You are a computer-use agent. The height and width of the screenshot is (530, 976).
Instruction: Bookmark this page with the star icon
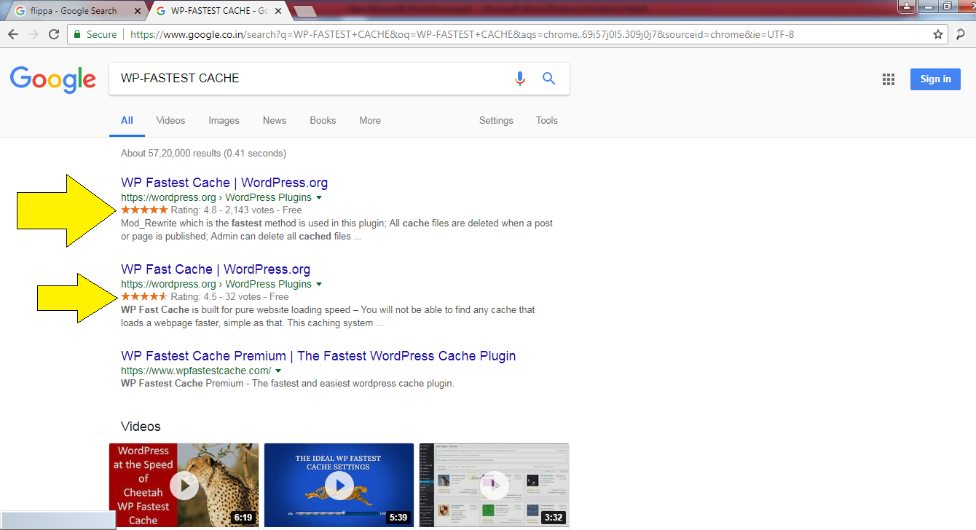tap(938, 34)
